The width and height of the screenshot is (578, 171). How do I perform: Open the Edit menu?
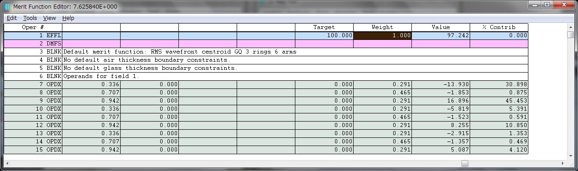click(x=12, y=18)
